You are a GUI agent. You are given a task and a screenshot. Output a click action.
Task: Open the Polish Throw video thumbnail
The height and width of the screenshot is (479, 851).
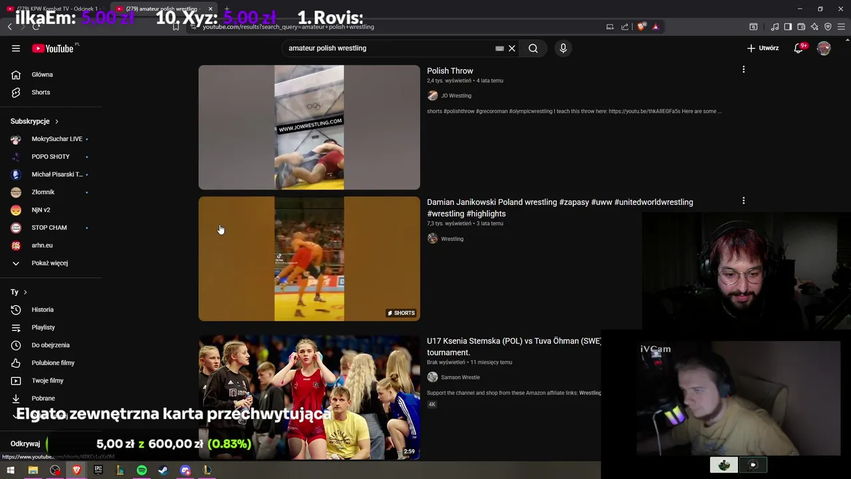(309, 127)
